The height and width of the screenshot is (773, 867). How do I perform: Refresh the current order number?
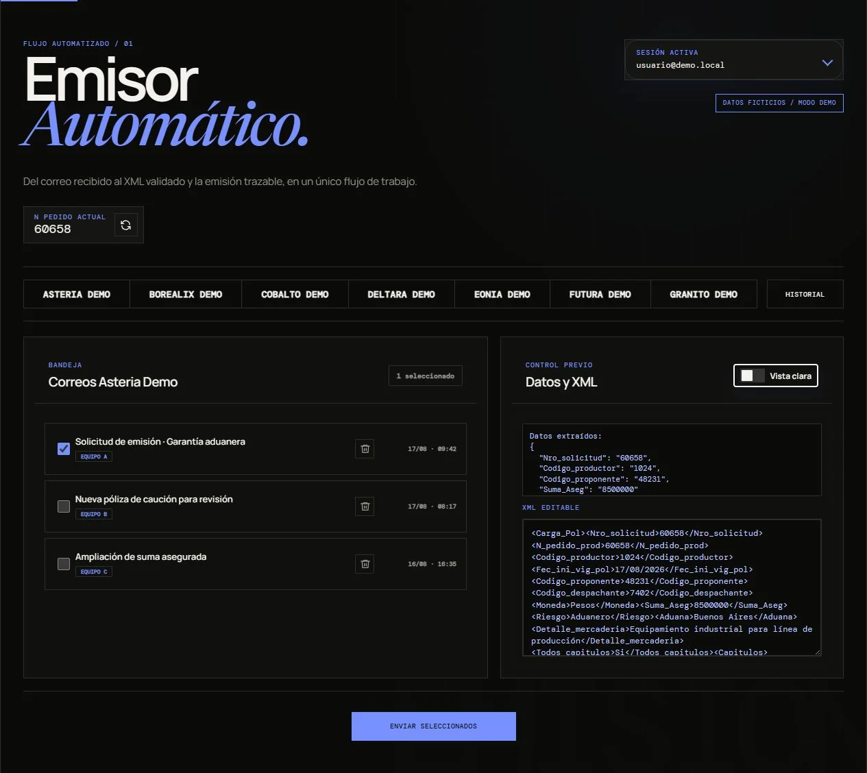point(125,225)
